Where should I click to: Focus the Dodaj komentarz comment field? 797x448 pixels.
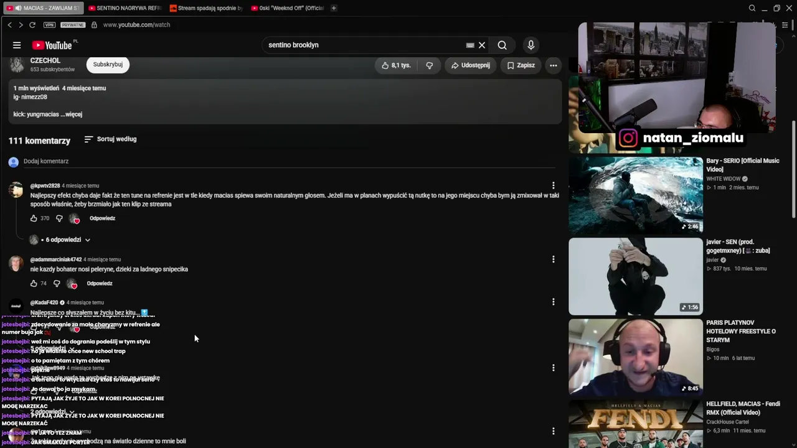coord(289,161)
